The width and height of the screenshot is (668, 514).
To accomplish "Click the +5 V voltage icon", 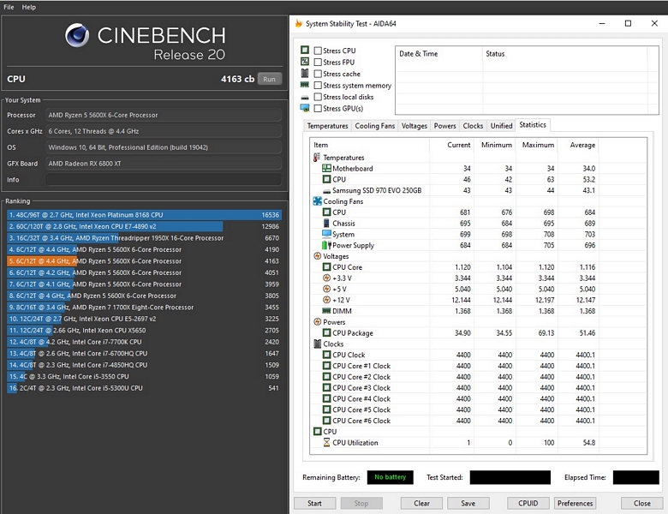I will [x=326, y=289].
